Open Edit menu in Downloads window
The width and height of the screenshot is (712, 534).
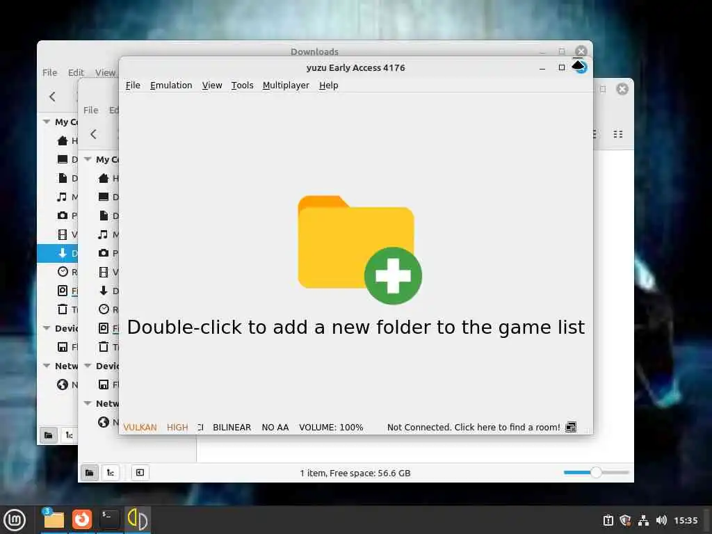76,72
